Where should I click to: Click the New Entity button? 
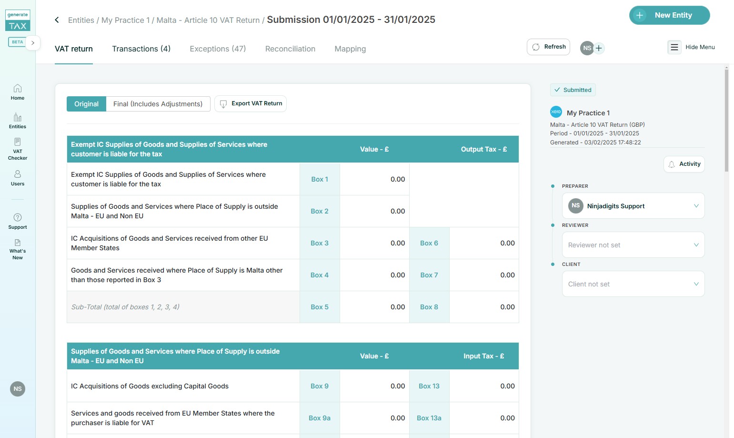click(x=669, y=15)
